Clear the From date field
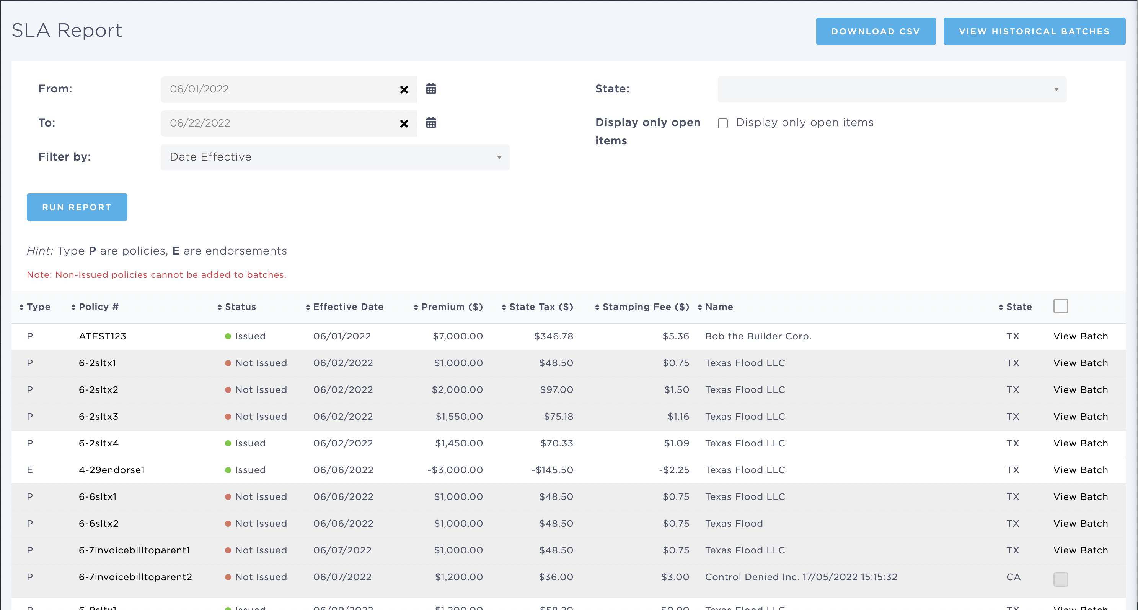Screen dimensions: 1138x610 point(403,89)
